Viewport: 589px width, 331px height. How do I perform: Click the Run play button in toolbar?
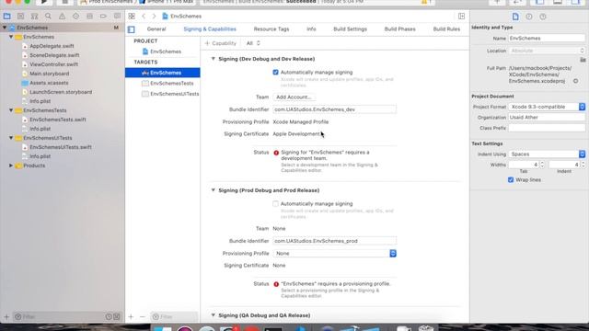[44, 2]
